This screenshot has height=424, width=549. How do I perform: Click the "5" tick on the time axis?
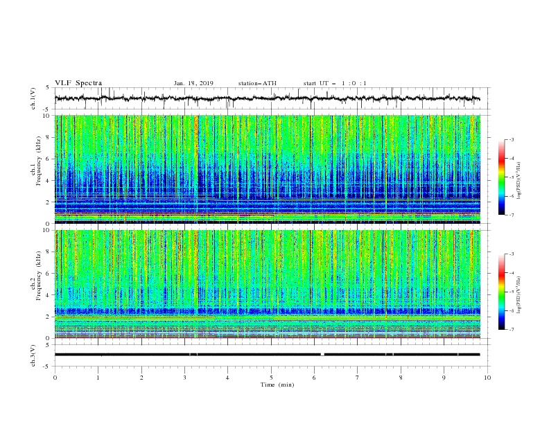click(271, 378)
